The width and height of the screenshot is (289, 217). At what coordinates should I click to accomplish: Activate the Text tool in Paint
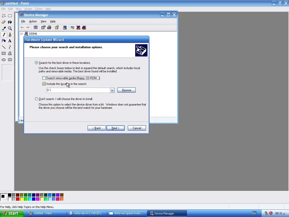(x=10, y=41)
